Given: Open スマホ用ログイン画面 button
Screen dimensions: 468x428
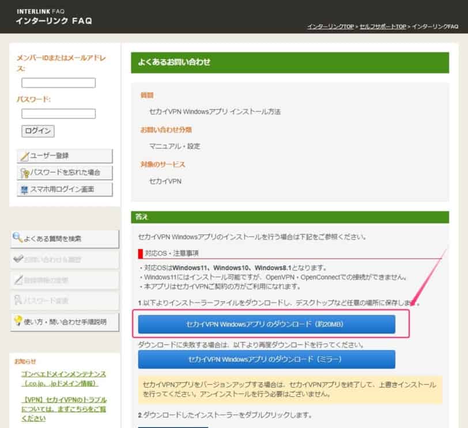Looking at the screenshot, I should (65, 190).
